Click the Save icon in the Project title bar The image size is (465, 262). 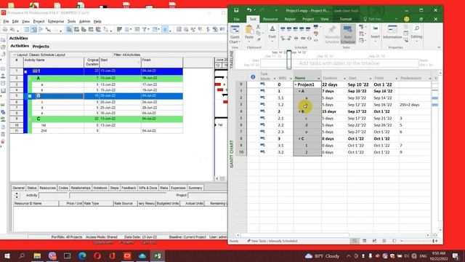point(236,10)
